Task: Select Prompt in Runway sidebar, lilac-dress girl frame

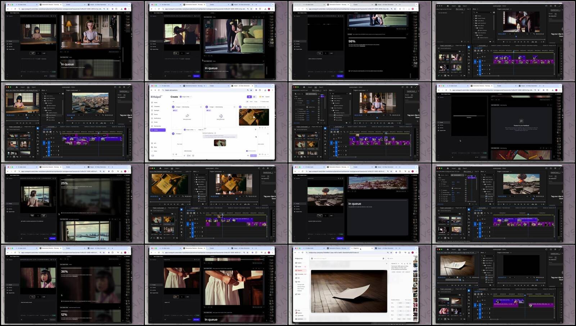Action: (x=12, y=41)
